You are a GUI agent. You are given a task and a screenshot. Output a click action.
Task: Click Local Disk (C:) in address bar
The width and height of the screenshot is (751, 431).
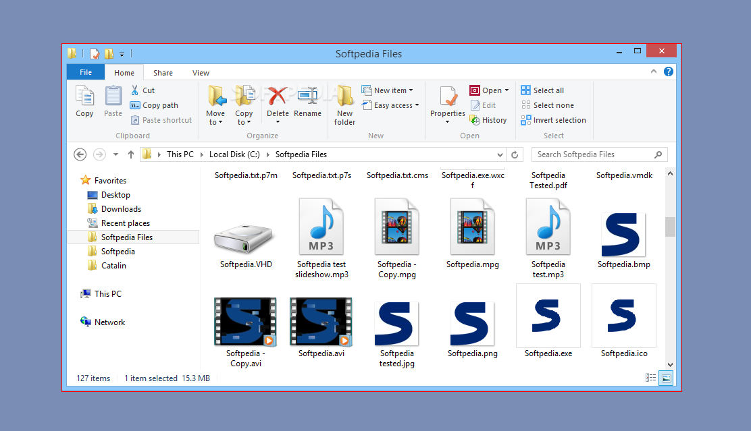pyautogui.click(x=234, y=154)
